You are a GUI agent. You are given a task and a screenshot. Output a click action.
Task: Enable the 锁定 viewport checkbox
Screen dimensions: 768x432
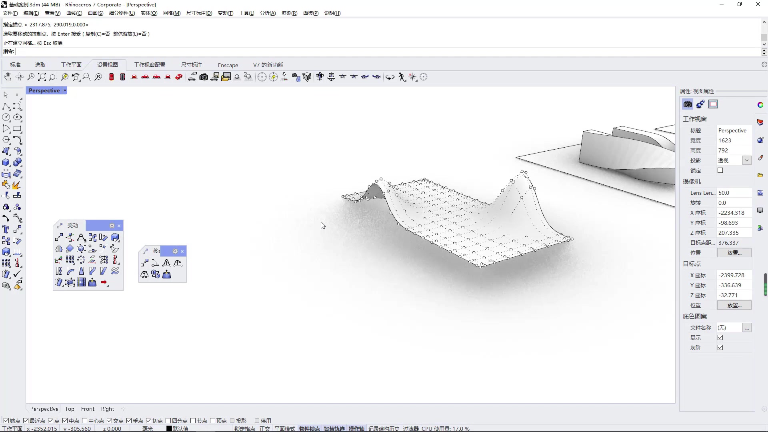click(720, 170)
